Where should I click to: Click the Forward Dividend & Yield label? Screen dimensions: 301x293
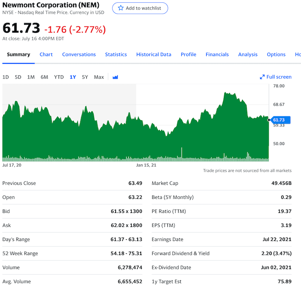click(x=181, y=253)
